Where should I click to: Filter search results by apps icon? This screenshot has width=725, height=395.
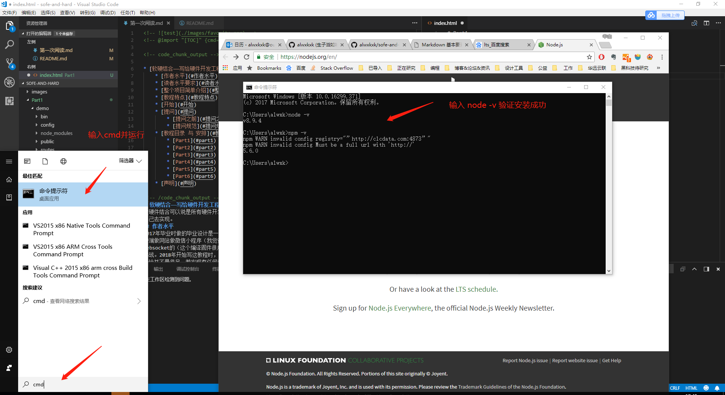pyautogui.click(x=27, y=161)
